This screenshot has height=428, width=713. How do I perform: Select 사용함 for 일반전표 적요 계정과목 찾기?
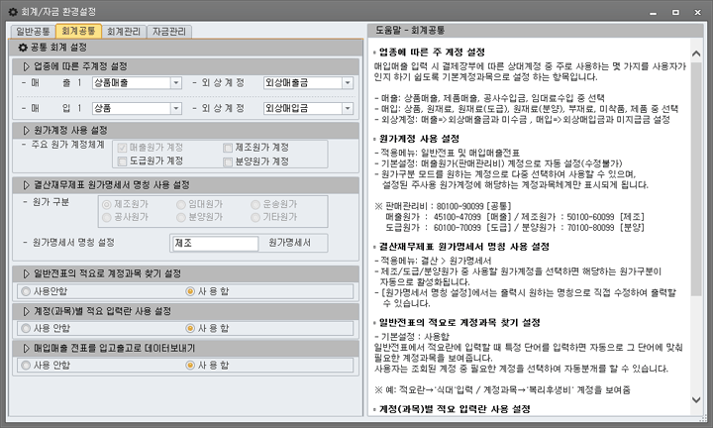[190, 291]
